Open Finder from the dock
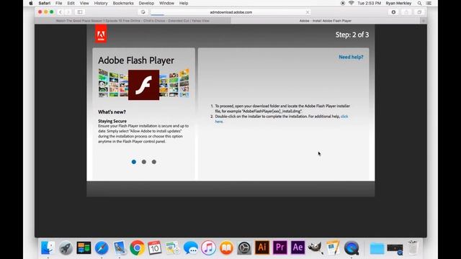The width and height of the screenshot is (461, 259). pos(48,247)
